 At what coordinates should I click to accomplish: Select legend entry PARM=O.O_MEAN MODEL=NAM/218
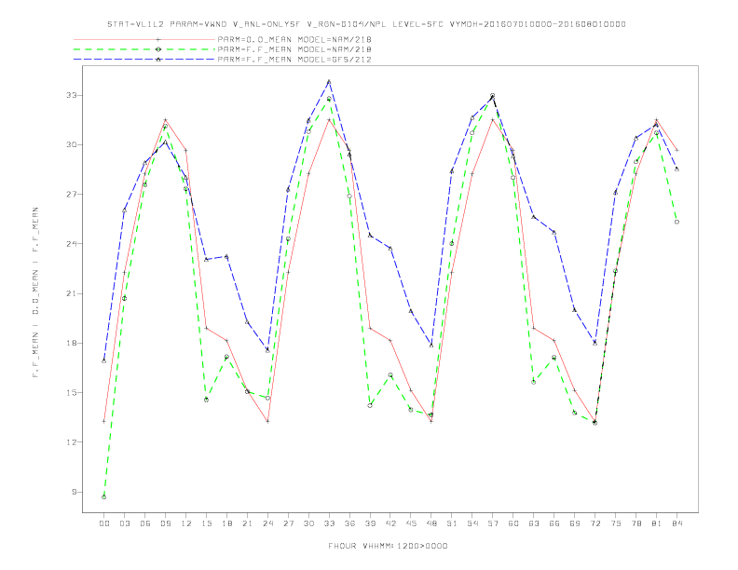[x=294, y=39]
